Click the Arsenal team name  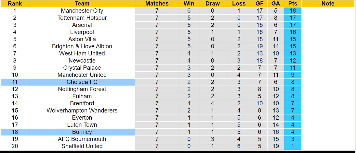point(82,25)
